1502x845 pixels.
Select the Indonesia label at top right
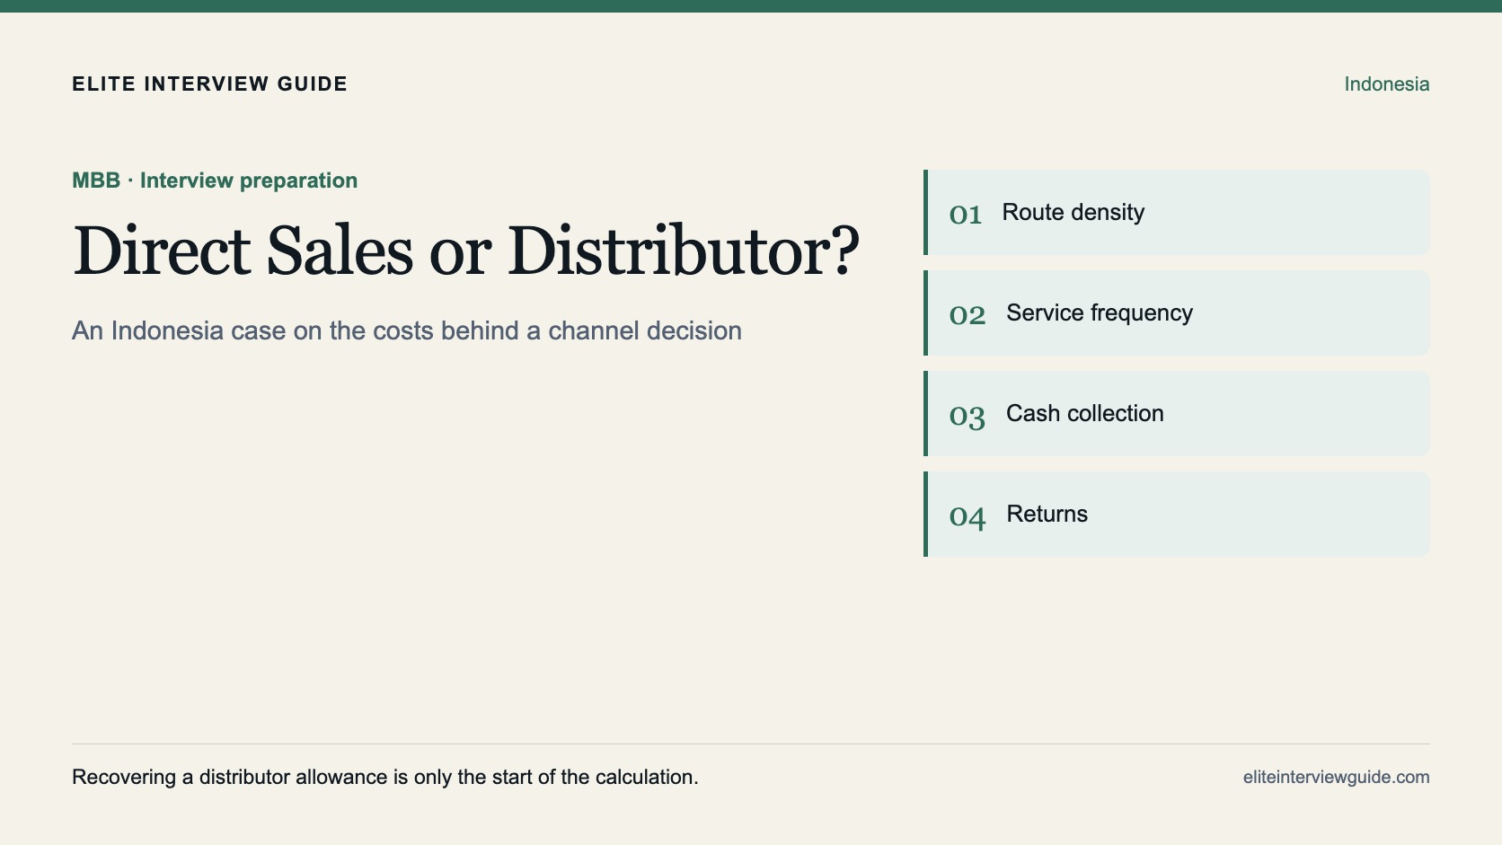click(1386, 84)
